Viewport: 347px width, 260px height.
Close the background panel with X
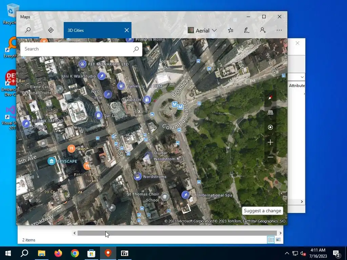[x=298, y=43]
